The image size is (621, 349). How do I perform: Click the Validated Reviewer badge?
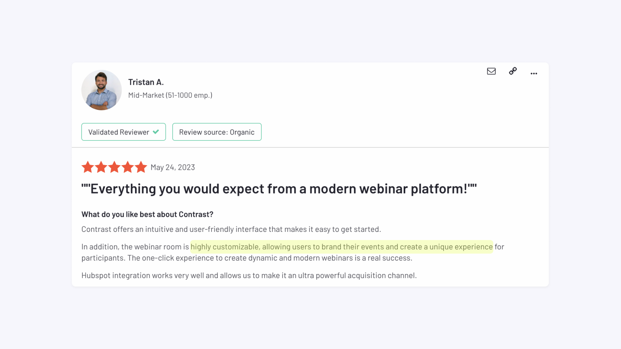point(123,132)
